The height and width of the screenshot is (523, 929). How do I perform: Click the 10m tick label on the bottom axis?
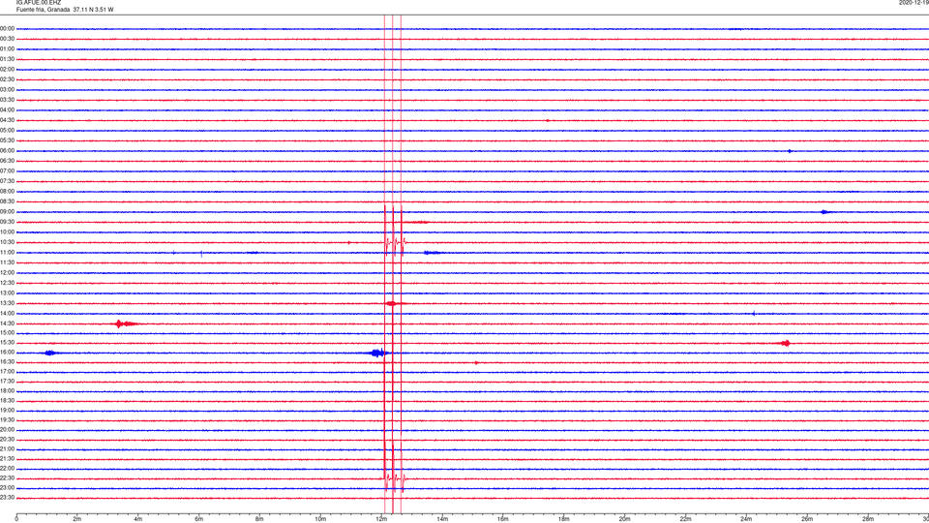click(320, 519)
